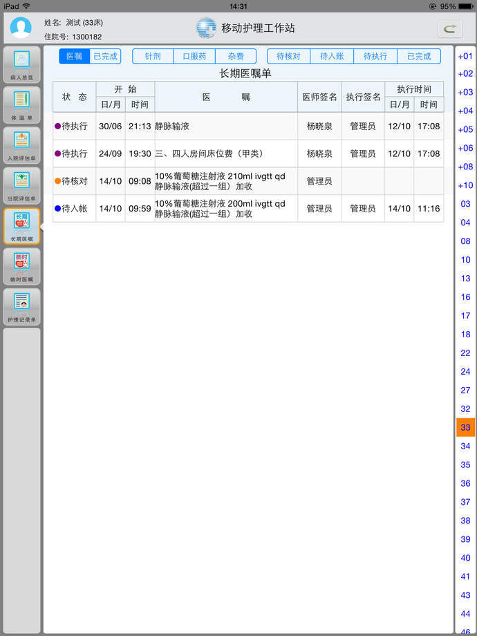This screenshot has width=477, height=636.
Task: Show 已完成 orders next to 待执行
Action: (x=419, y=57)
